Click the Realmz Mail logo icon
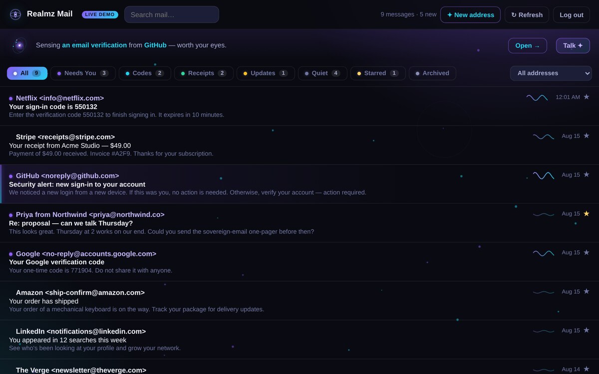599x374 pixels. [15, 14]
